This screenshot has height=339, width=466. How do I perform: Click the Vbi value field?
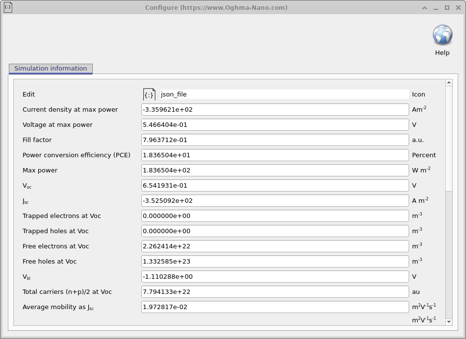click(x=275, y=277)
